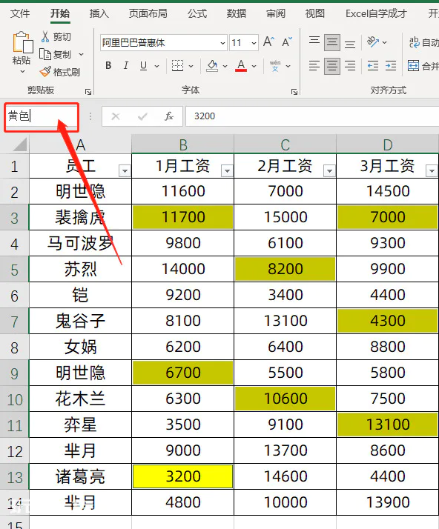The image size is (439, 529).
Task: Select the Format Painter brush
Action: [45, 72]
